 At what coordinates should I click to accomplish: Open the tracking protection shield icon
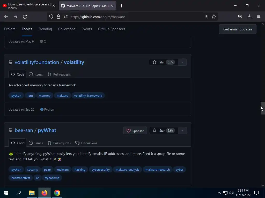pyautogui.click(x=51, y=17)
